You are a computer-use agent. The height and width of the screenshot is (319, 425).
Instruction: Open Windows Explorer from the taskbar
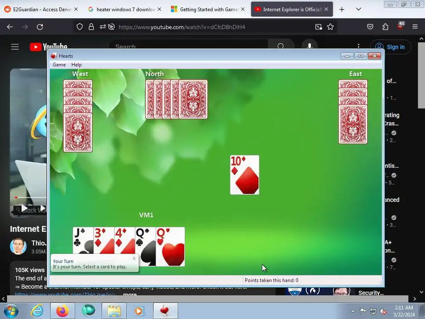114,311
